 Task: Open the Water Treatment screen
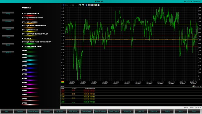click(100, 111)
